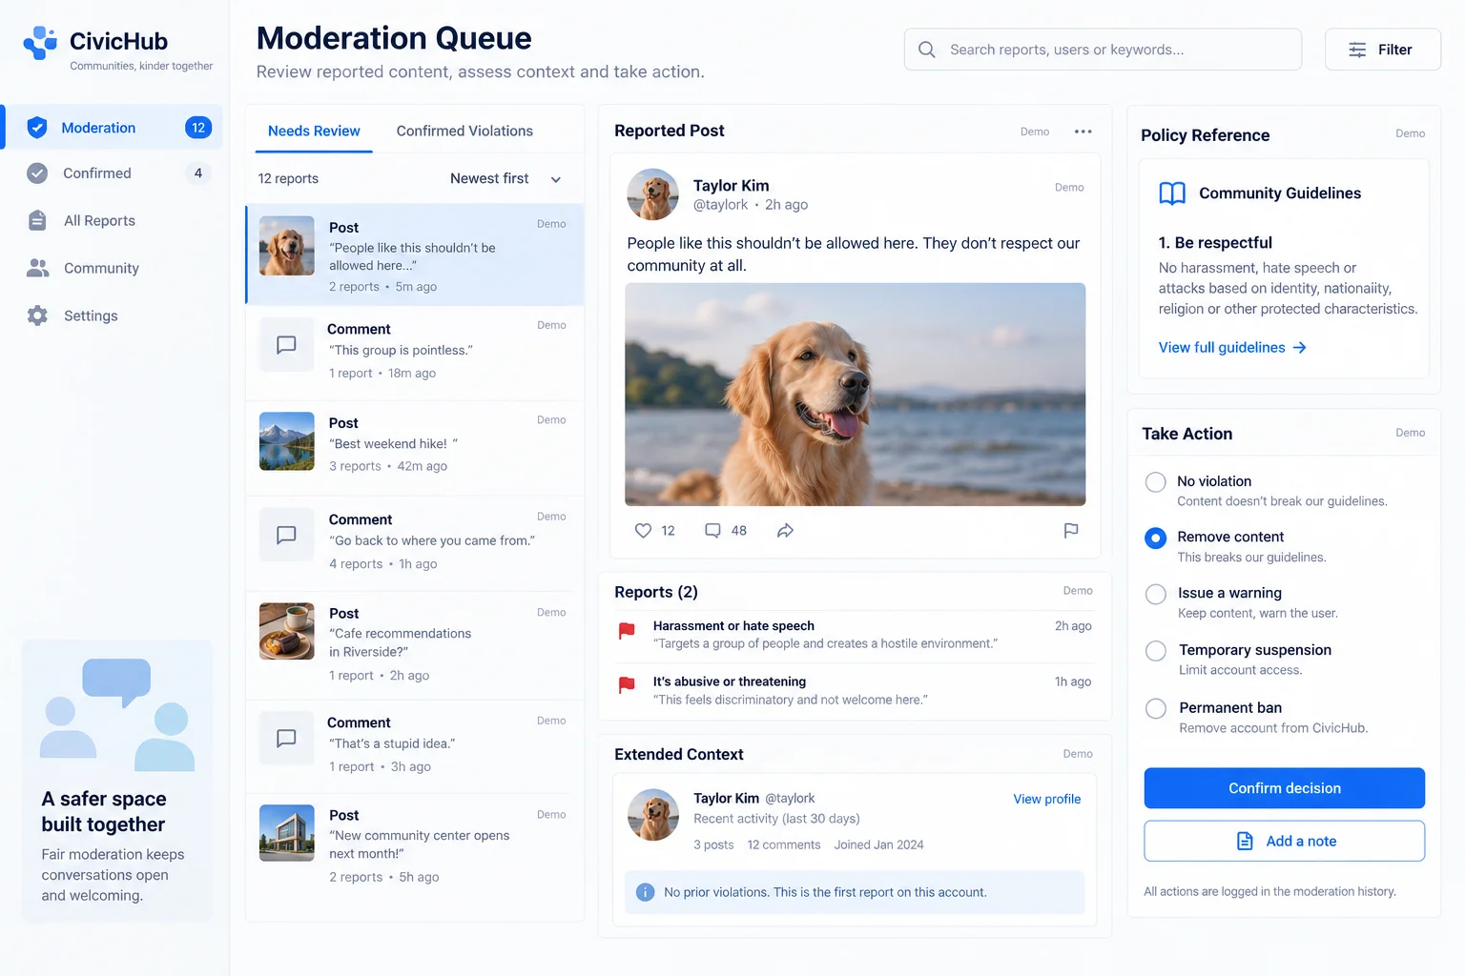The height and width of the screenshot is (976, 1465).
Task: Click the search magnifier icon
Action: (x=926, y=50)
